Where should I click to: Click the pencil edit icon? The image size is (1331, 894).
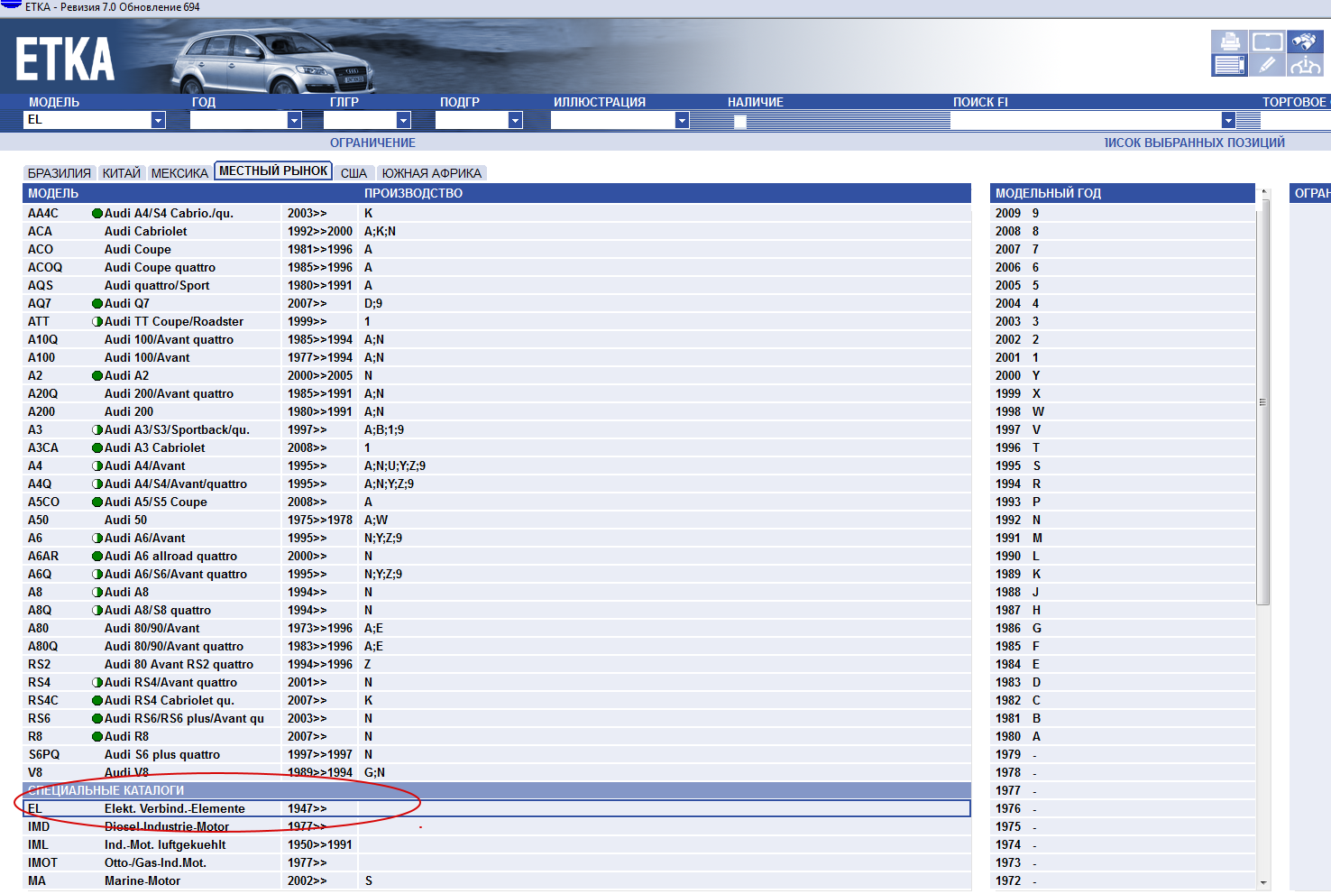coord(1267,65)
